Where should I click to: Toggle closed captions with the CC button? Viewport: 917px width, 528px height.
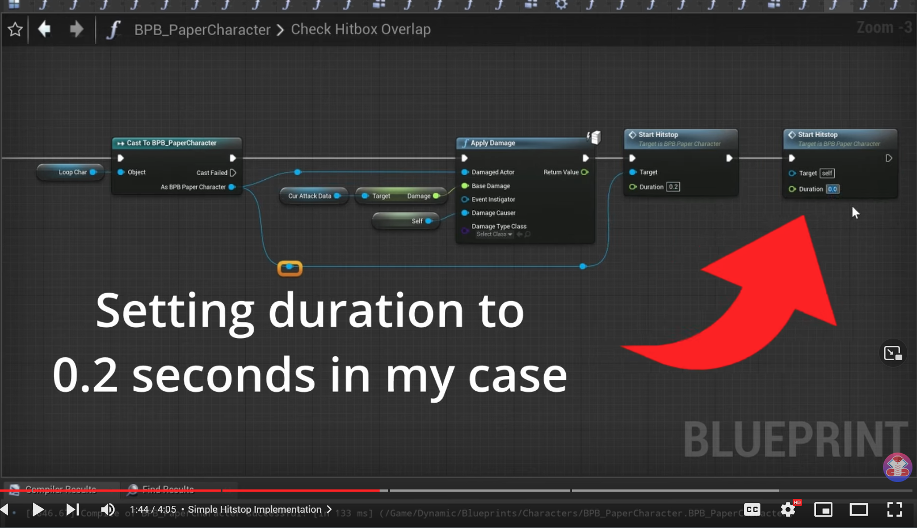[752, 509]
